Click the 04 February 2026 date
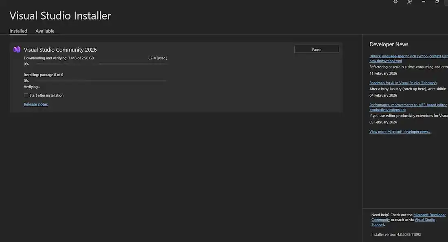The image size is (448, 242). point(383,95)
